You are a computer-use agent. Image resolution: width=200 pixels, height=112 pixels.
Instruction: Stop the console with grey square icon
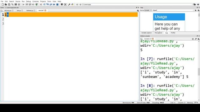click(193, 39)
